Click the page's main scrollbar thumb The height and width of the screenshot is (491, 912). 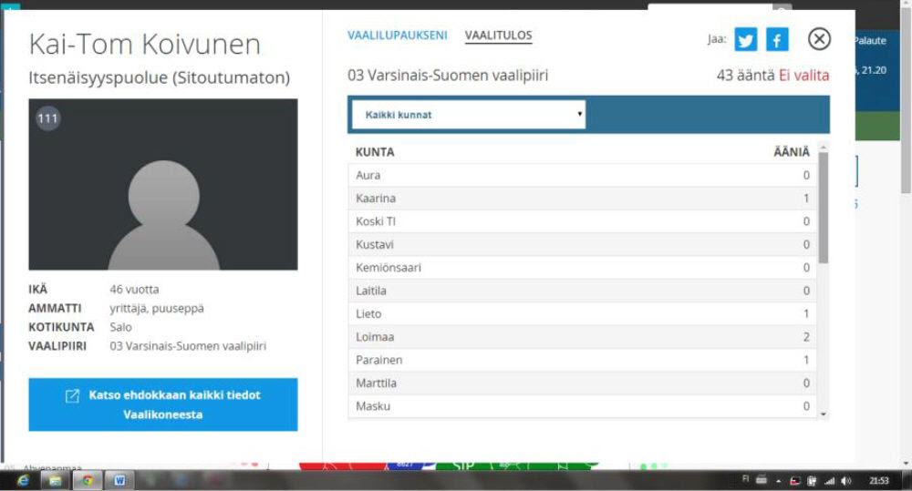tap(907, 102)
